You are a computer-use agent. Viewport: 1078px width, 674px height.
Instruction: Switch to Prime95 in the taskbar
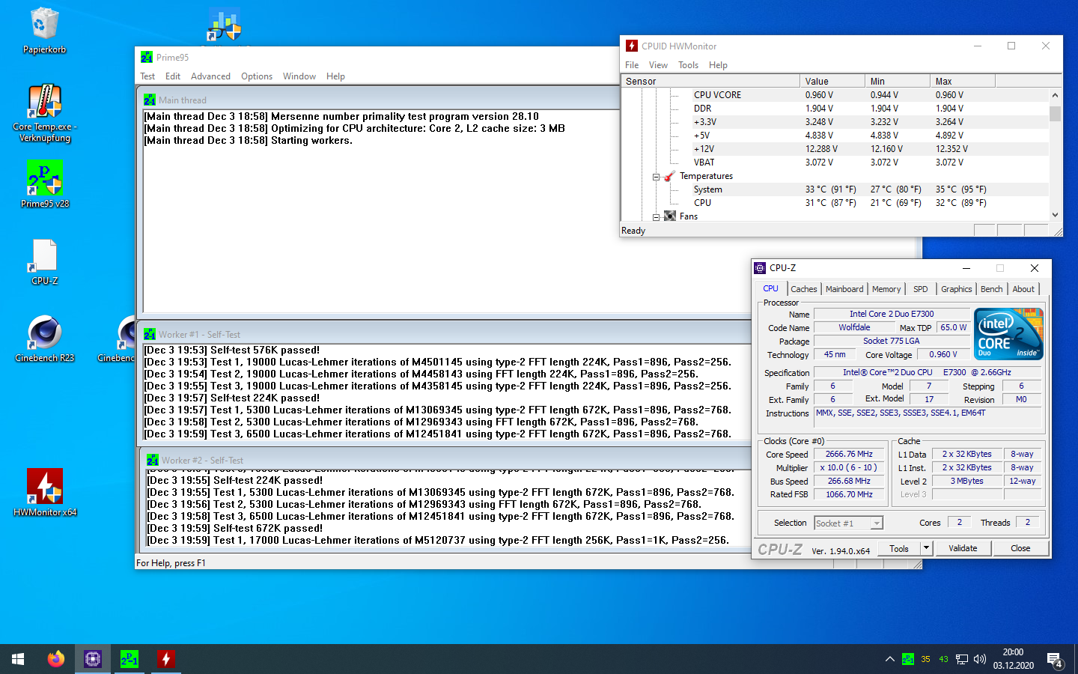click(129, 659)
